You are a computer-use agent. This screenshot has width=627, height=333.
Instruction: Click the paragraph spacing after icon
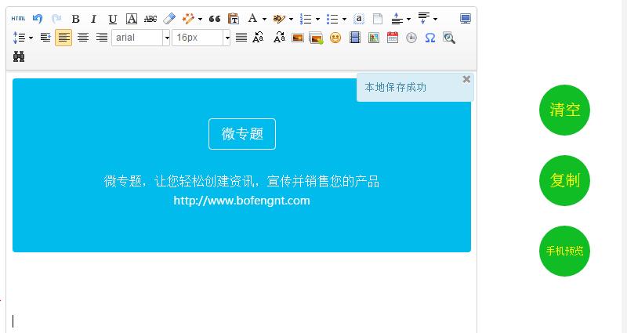(x=423, y=18)
